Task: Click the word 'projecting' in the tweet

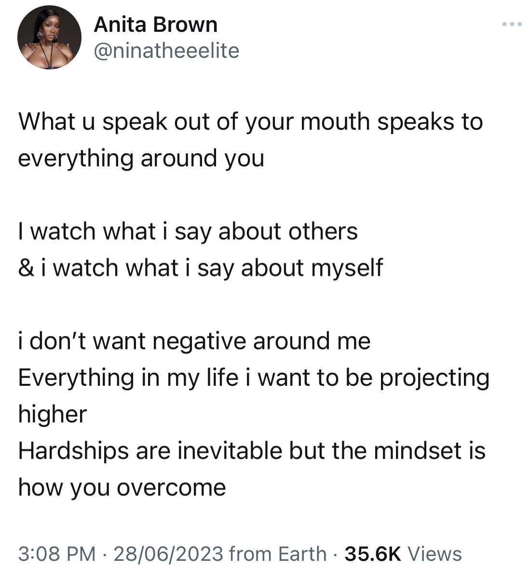Action: point(434,378)
